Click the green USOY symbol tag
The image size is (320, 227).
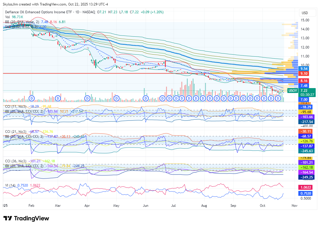coord(293,90)
